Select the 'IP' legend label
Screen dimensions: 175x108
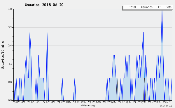coord(159,7)
